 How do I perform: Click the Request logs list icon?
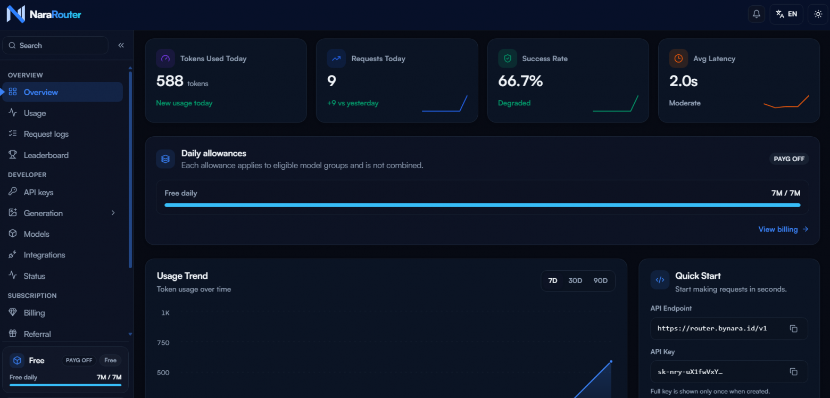[x=13, y=134]
